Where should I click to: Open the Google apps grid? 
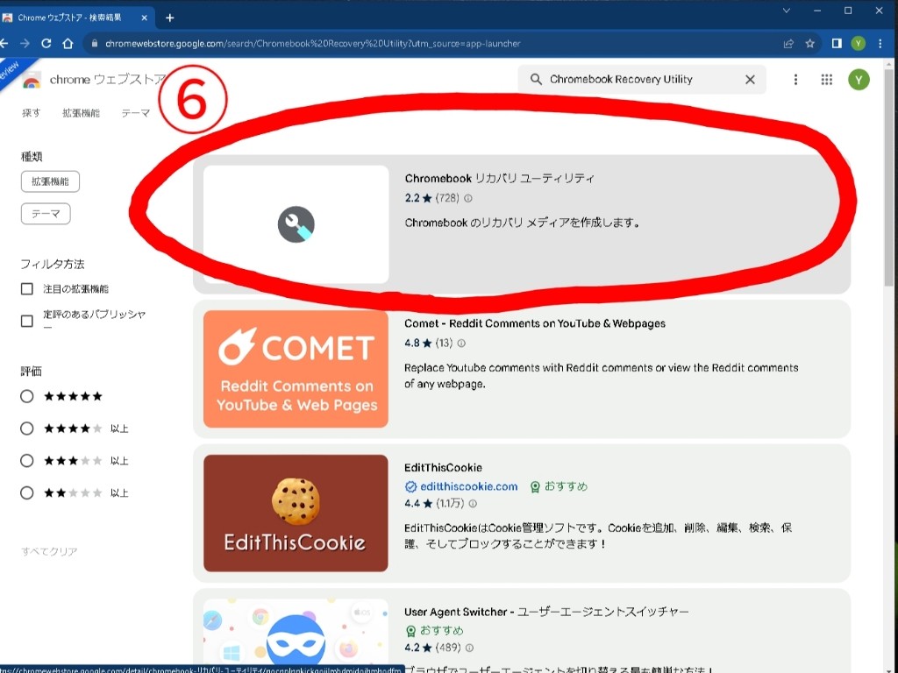826,80
